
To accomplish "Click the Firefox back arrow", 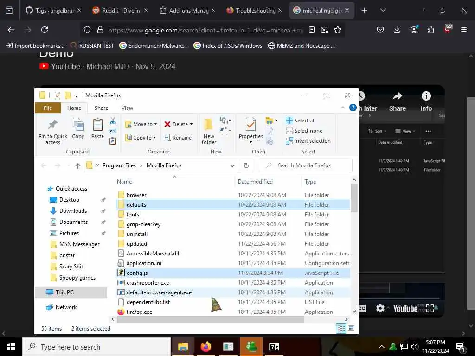I will pyautogui.click(x=11, y=30).
